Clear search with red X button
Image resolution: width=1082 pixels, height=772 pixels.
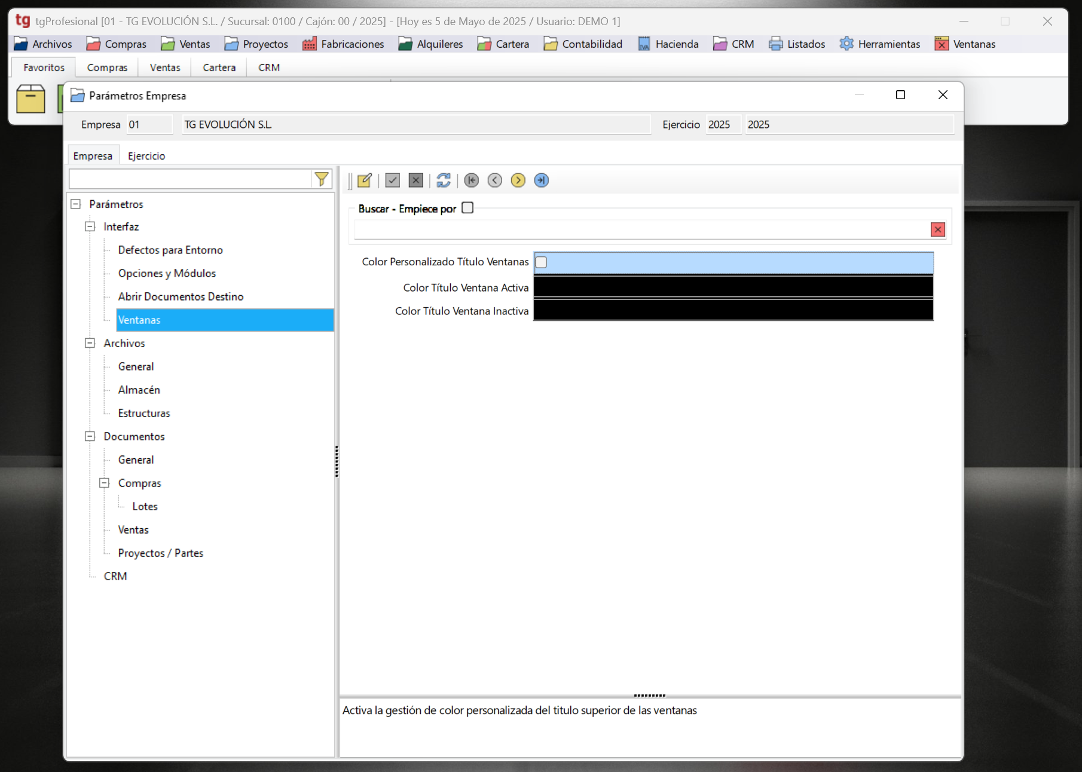938,229
